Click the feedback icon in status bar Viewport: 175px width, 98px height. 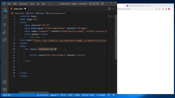(109, 95)
